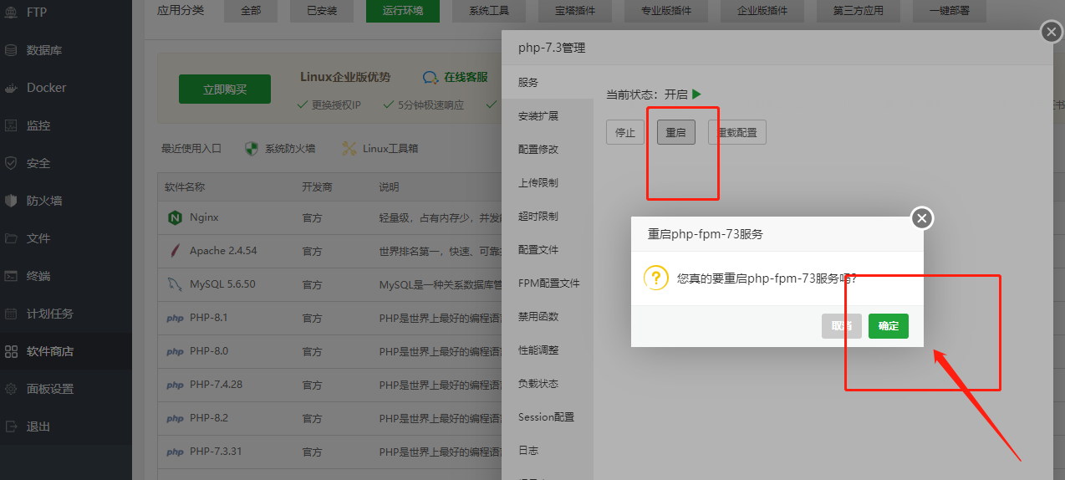Click the php icon beside PHP-8.1

(x=175, y=319)
